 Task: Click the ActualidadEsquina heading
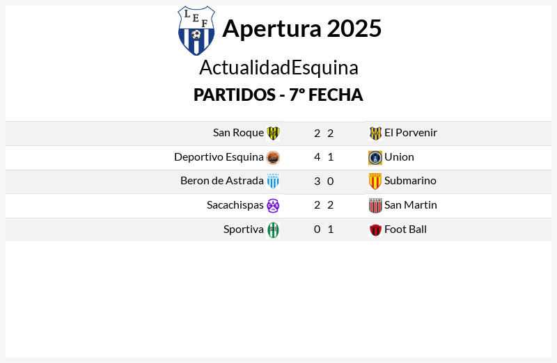click(278, 67)
